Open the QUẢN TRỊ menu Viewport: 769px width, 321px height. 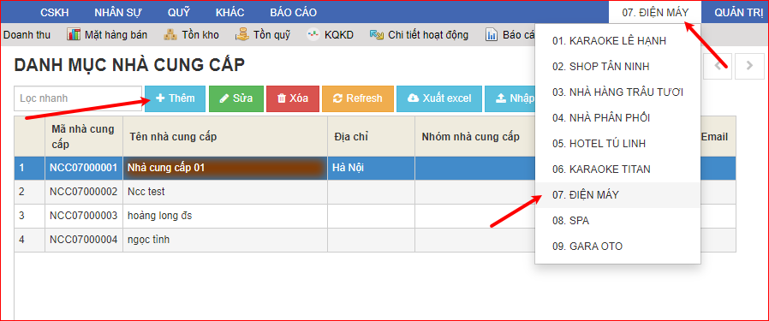click(738, 13)
